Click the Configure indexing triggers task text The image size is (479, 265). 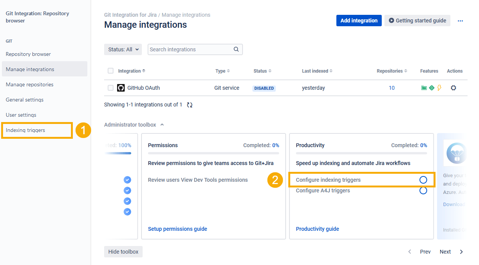point(328,180)
